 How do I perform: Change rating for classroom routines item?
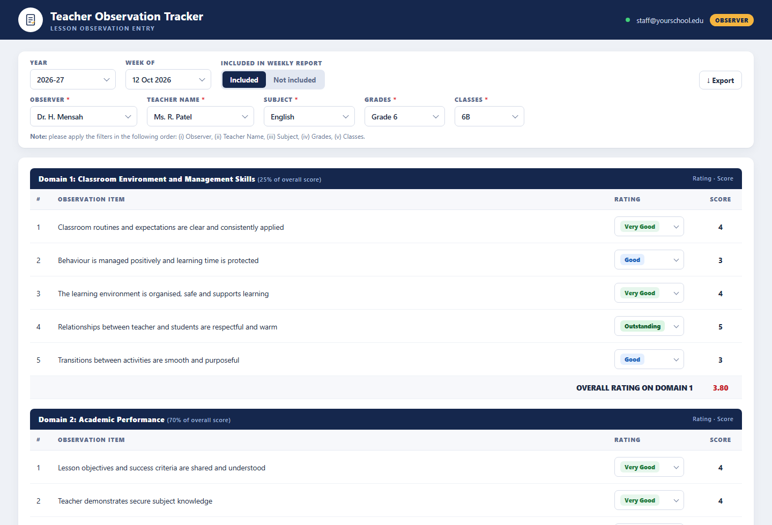click(x=649, y=227)
